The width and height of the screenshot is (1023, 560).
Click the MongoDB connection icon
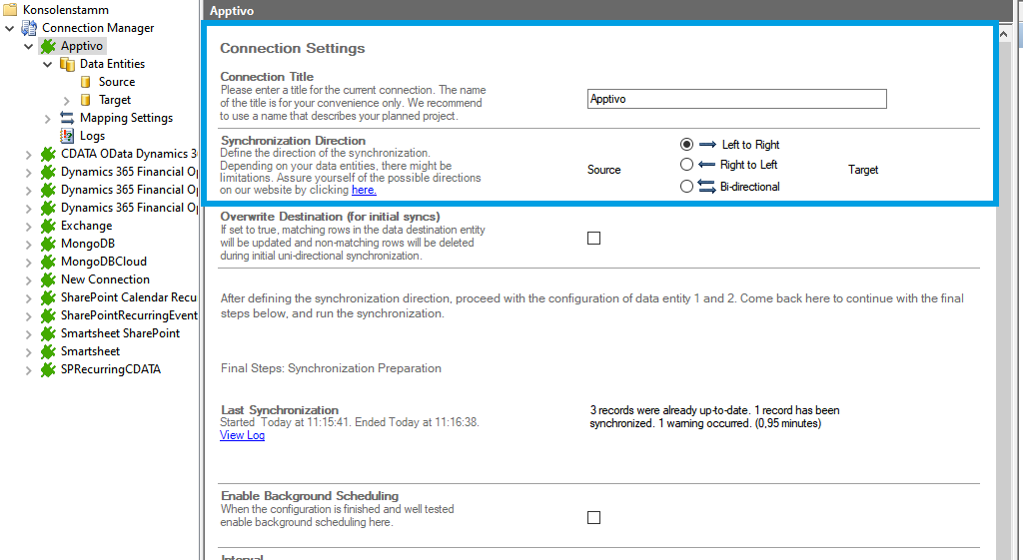click(x=48, y=244)
